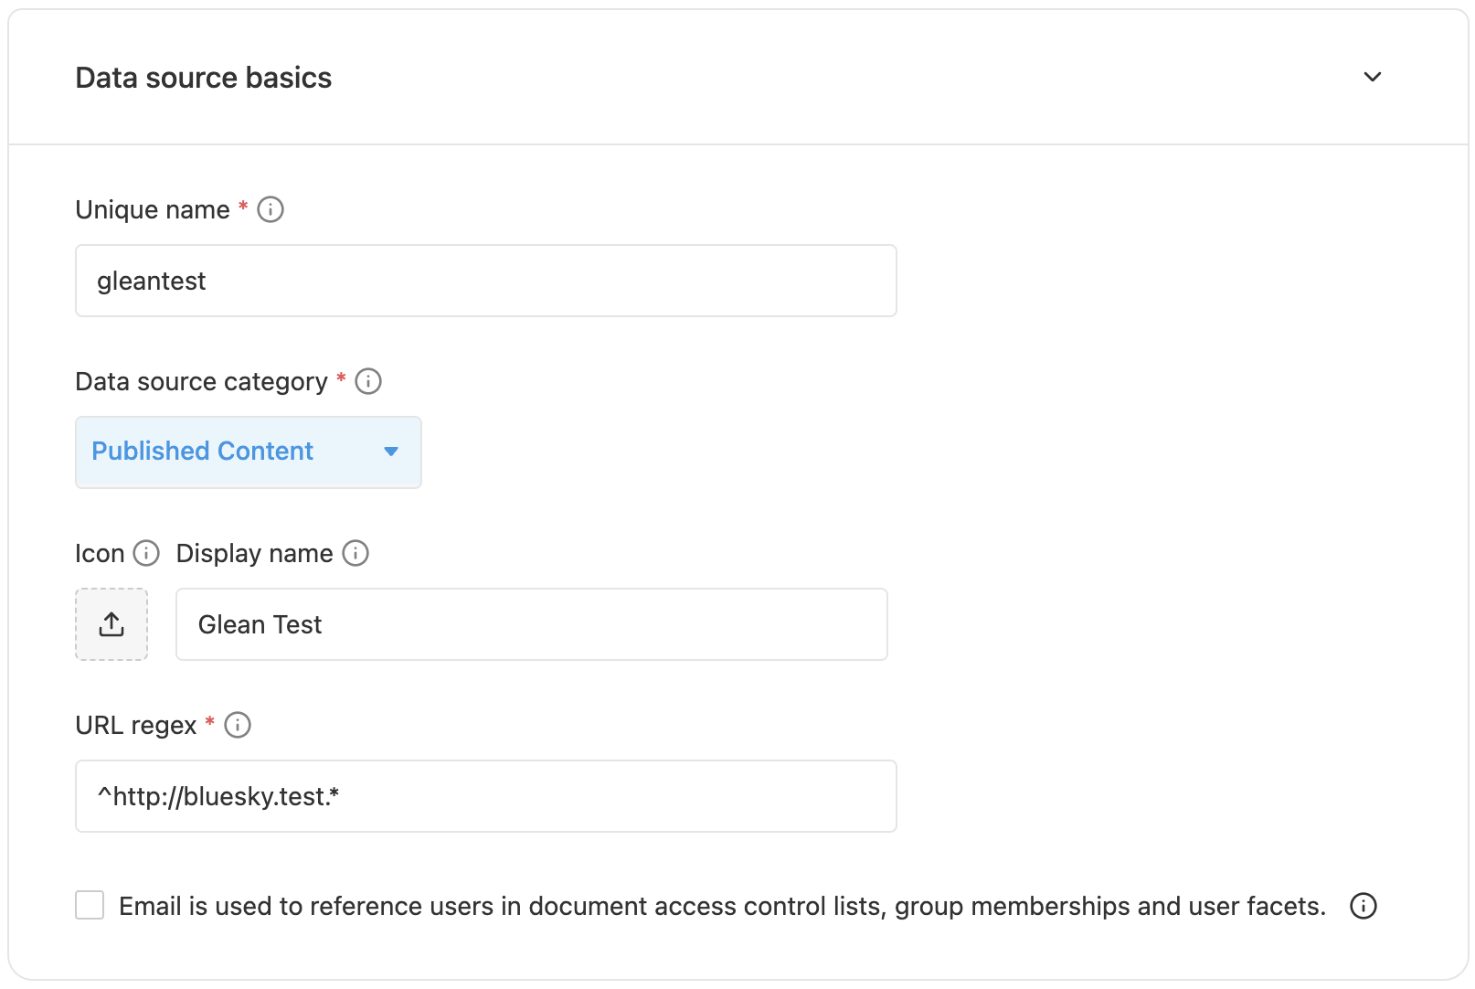The width and height of the screenshot is (1475, 989).
Task: Focus the Unique name field showing gleantest
Action: pyautogui.click(x=484, y=281)
